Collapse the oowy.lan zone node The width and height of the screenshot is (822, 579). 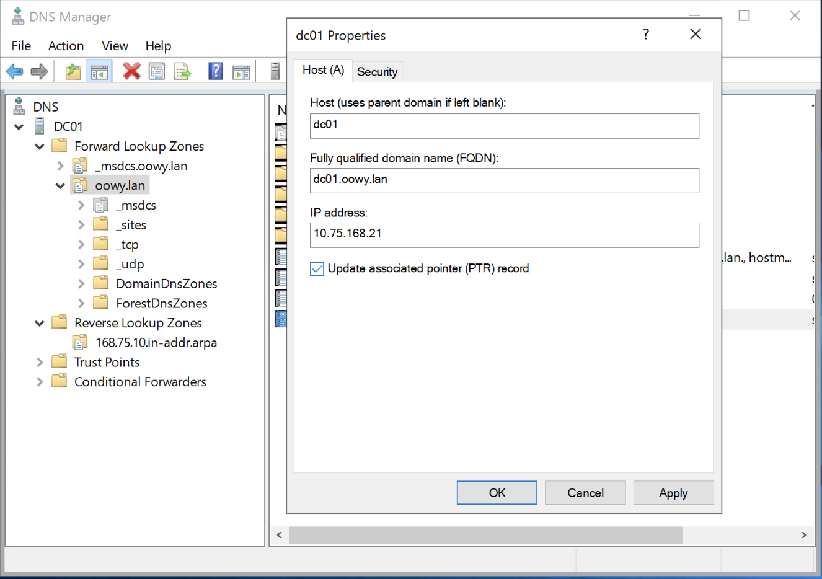click(x=60, y=186)
